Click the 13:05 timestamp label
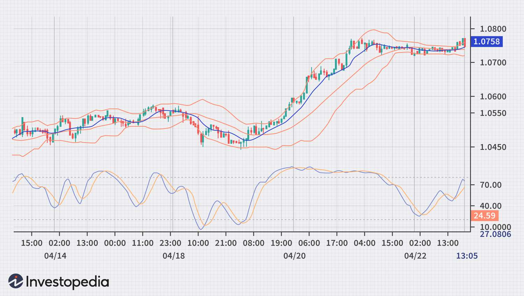524x296 pixels. (467, 256)
